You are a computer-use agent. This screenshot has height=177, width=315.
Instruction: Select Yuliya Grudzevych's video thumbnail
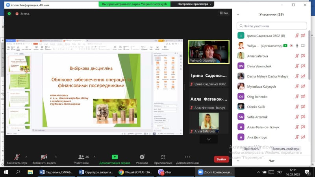(x=209, y=52)
